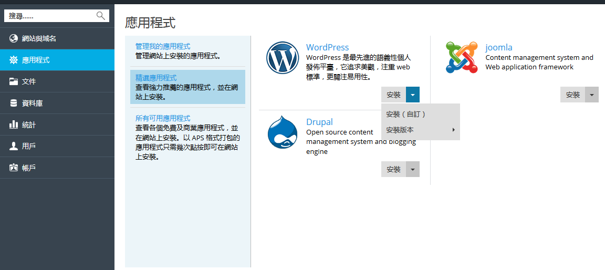605x270 pixels.
Task: Click the bar chart icon for 統計
Action: point(14,124)
